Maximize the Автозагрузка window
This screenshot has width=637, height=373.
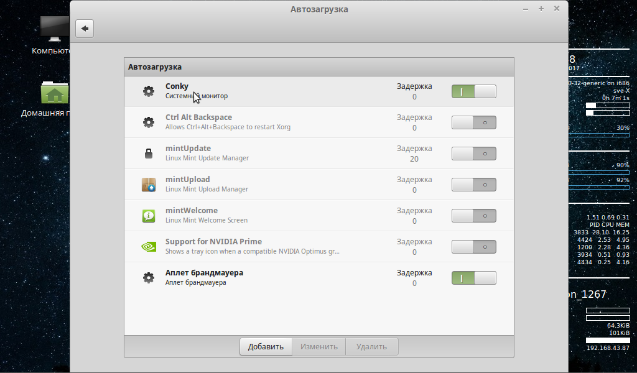541,9
